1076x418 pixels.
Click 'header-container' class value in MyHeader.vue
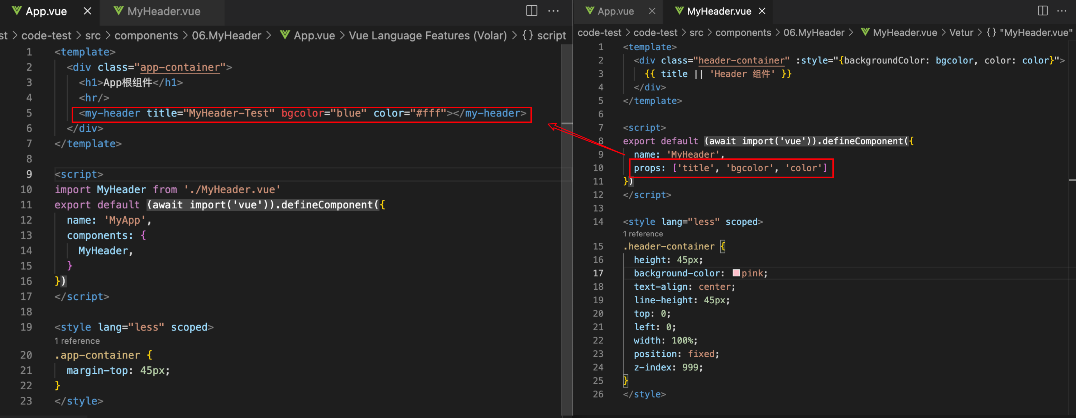tap(741, 61)
